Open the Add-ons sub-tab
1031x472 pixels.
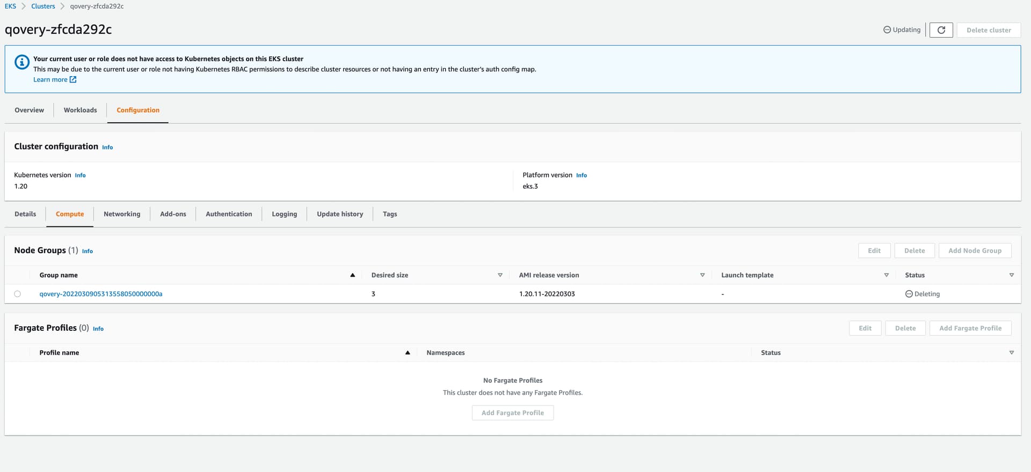[x=173, y=214]
